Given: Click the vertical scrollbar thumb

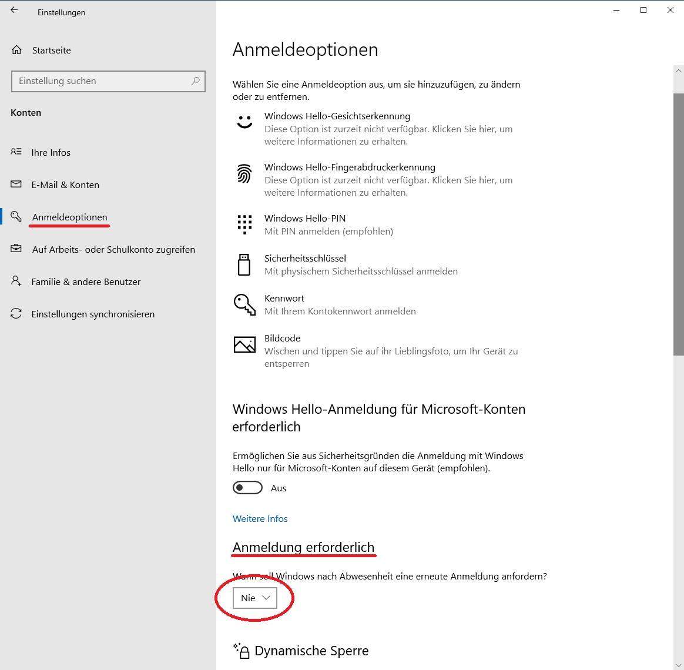Looking at the screenshot, I should [x=678, y=224].
